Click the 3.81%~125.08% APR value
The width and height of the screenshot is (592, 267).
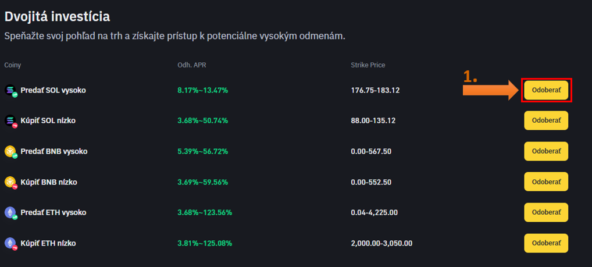point(205,243)
